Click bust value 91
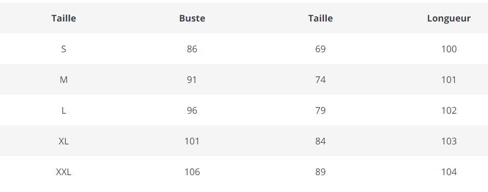Viewport: 488px width, 192px height. [x=192, y=80]
